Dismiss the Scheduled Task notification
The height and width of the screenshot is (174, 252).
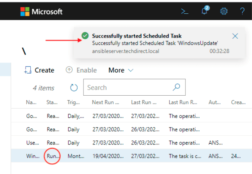click(x=235, y=36)
